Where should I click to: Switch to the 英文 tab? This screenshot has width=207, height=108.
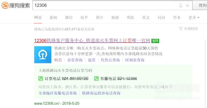pyautogui.click(x=146, y=18)
